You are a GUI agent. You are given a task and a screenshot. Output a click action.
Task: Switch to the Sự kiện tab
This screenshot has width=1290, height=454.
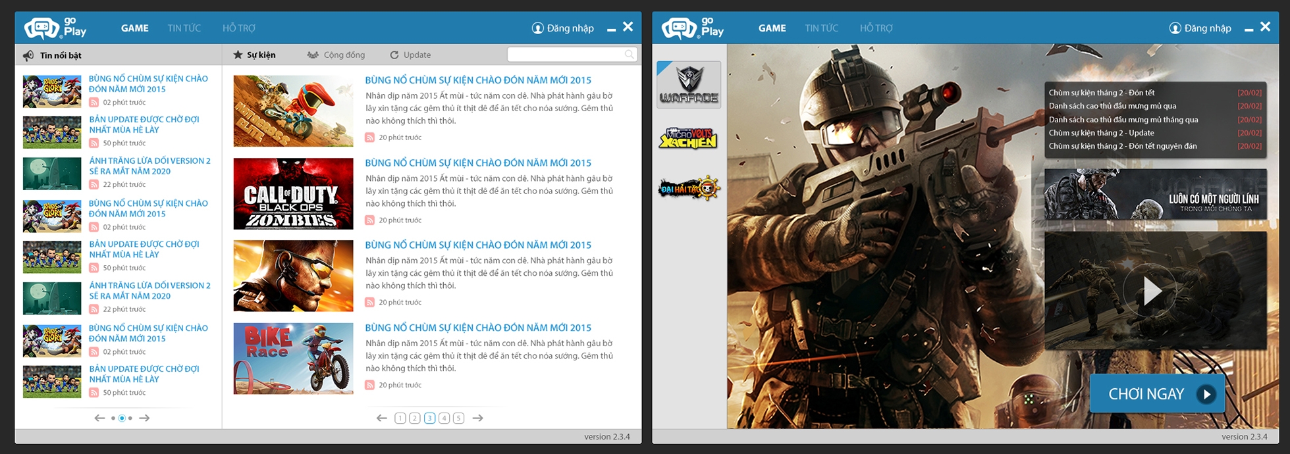coord(254,55)
